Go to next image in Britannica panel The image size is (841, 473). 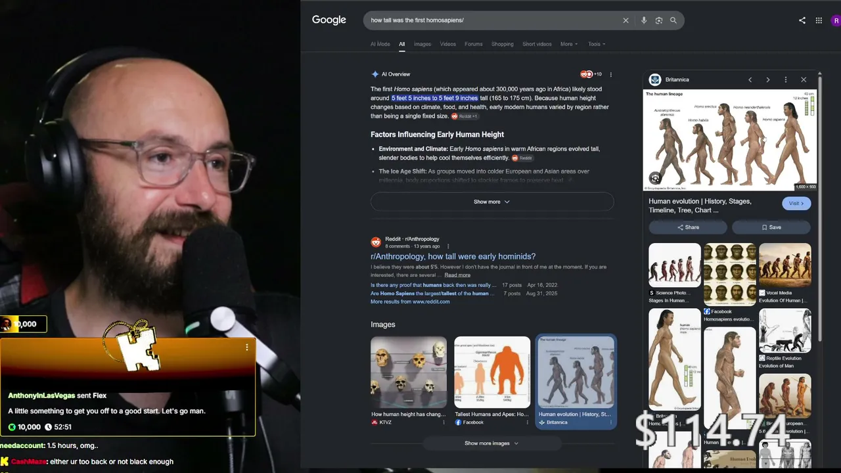[767, 79]
